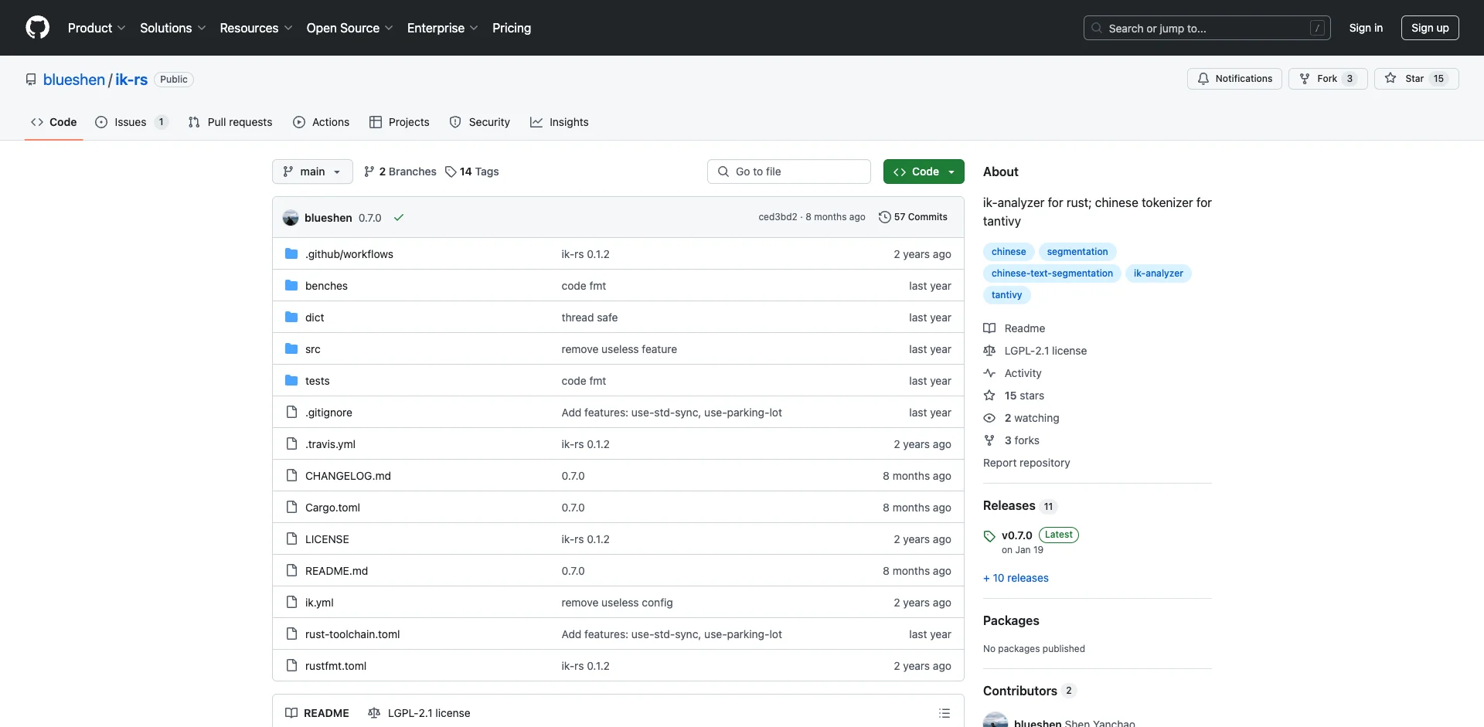Switch to the Security tab

[480, 122]
